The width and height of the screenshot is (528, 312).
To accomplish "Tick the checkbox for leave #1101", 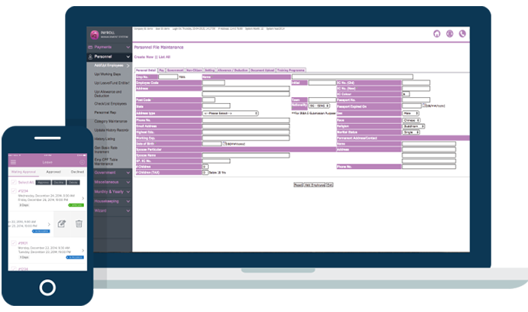I will pyautogui.click(x=12, y=243).
